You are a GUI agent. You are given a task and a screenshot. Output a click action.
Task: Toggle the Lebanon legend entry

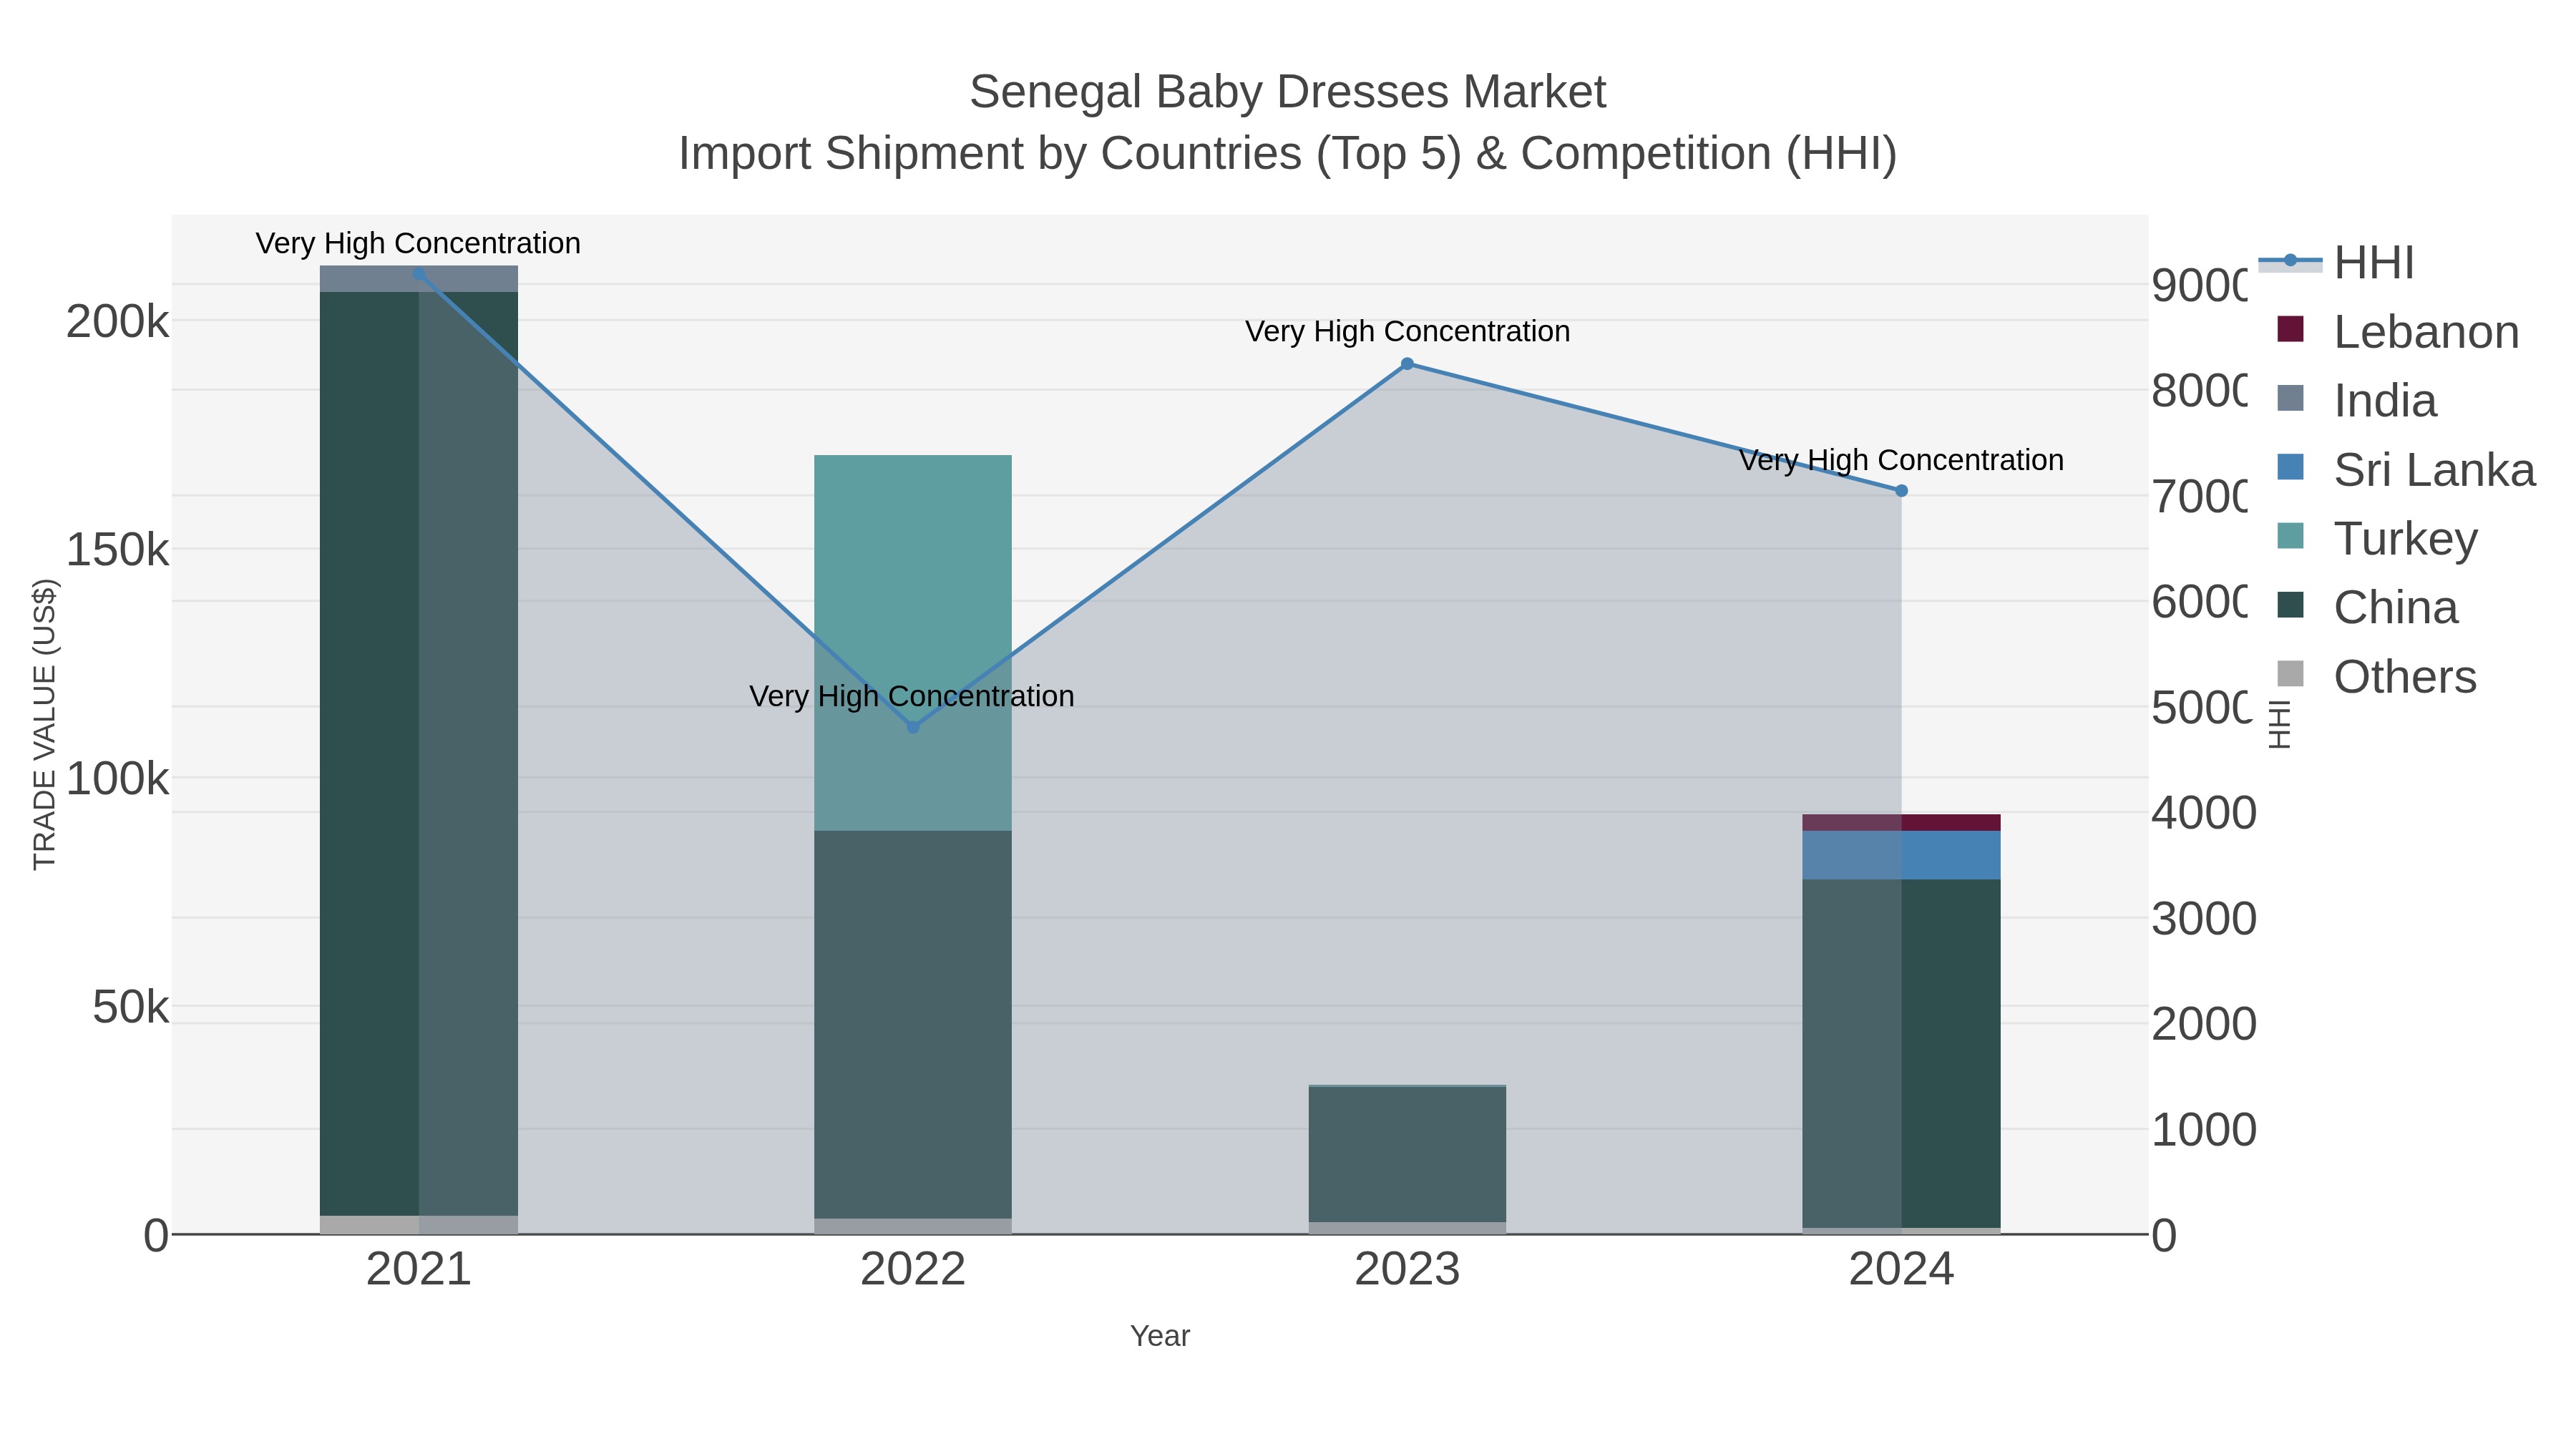click(2398, 332)
